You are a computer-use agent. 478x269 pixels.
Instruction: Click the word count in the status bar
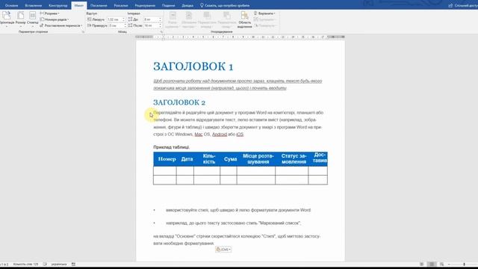(25, 265)
